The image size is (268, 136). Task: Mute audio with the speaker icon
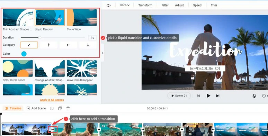click(108, 6)
